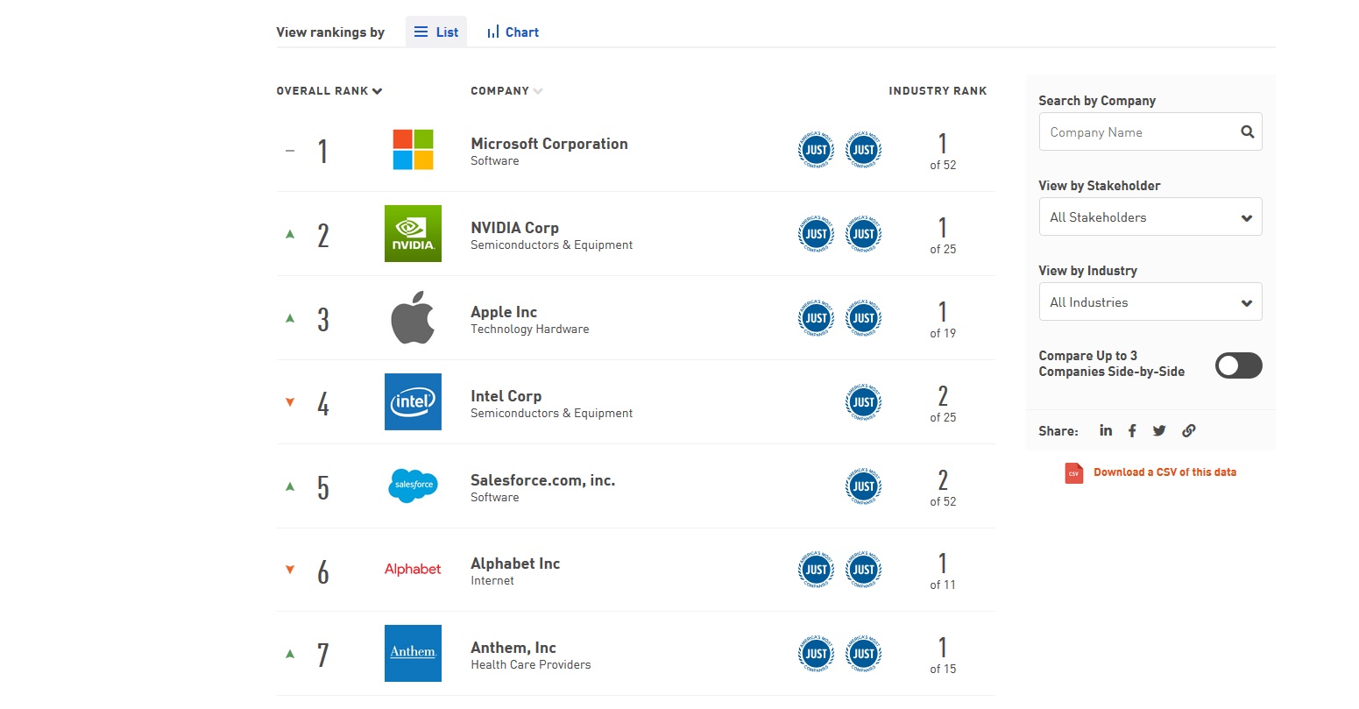The image size is (1359, 709).
Task: Switch to the Chart view tab
Action: click(513, 32)
